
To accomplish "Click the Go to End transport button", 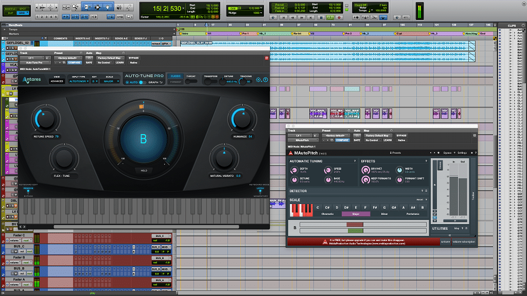I will point(311,17).
